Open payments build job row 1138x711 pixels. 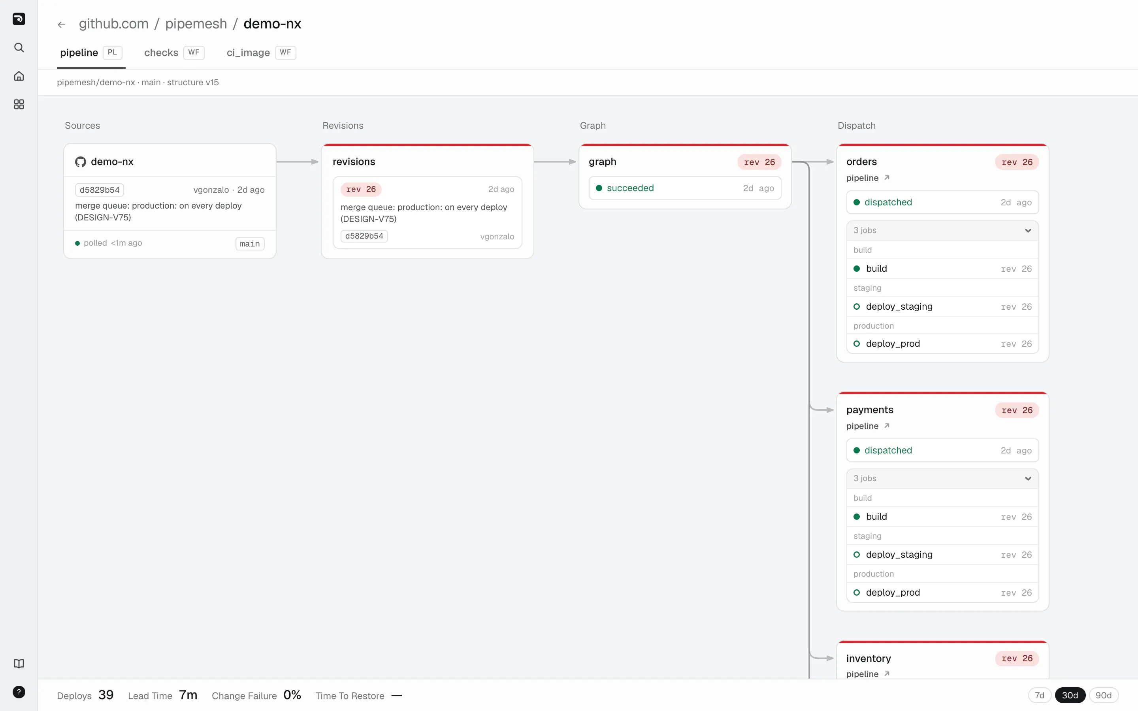[x=942, y=516]
